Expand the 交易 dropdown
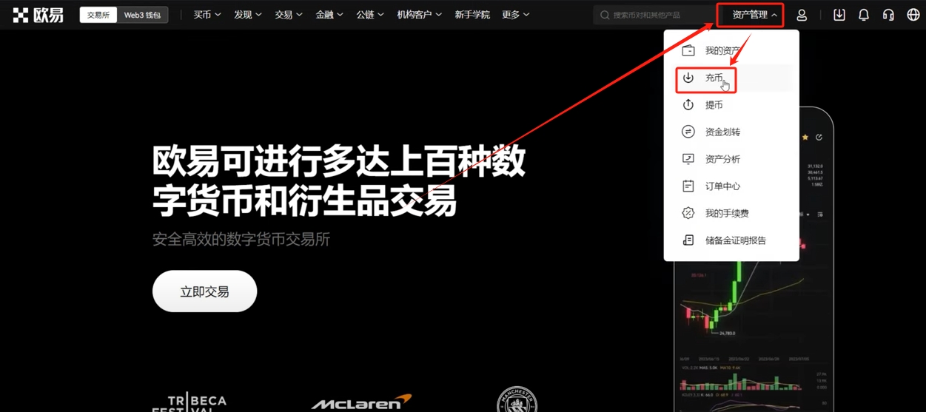The width and height of the screenshot is (926, 412). [x=289, y=15]
